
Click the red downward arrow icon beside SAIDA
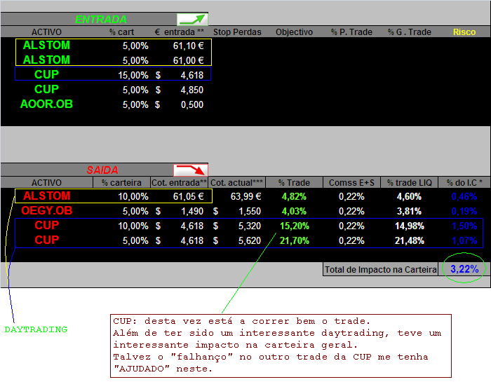(191, 170)
